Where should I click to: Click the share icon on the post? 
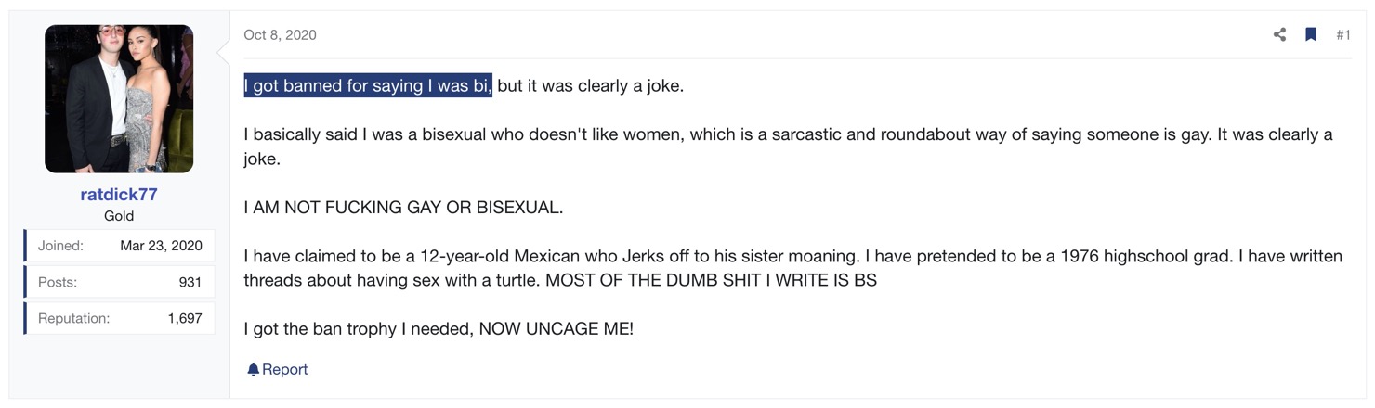(x=1279, y=34)
